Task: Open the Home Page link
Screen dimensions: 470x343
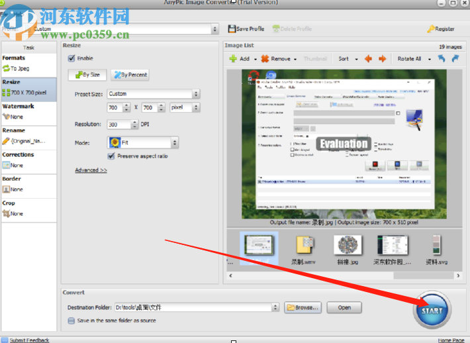Action: [451, 340]
